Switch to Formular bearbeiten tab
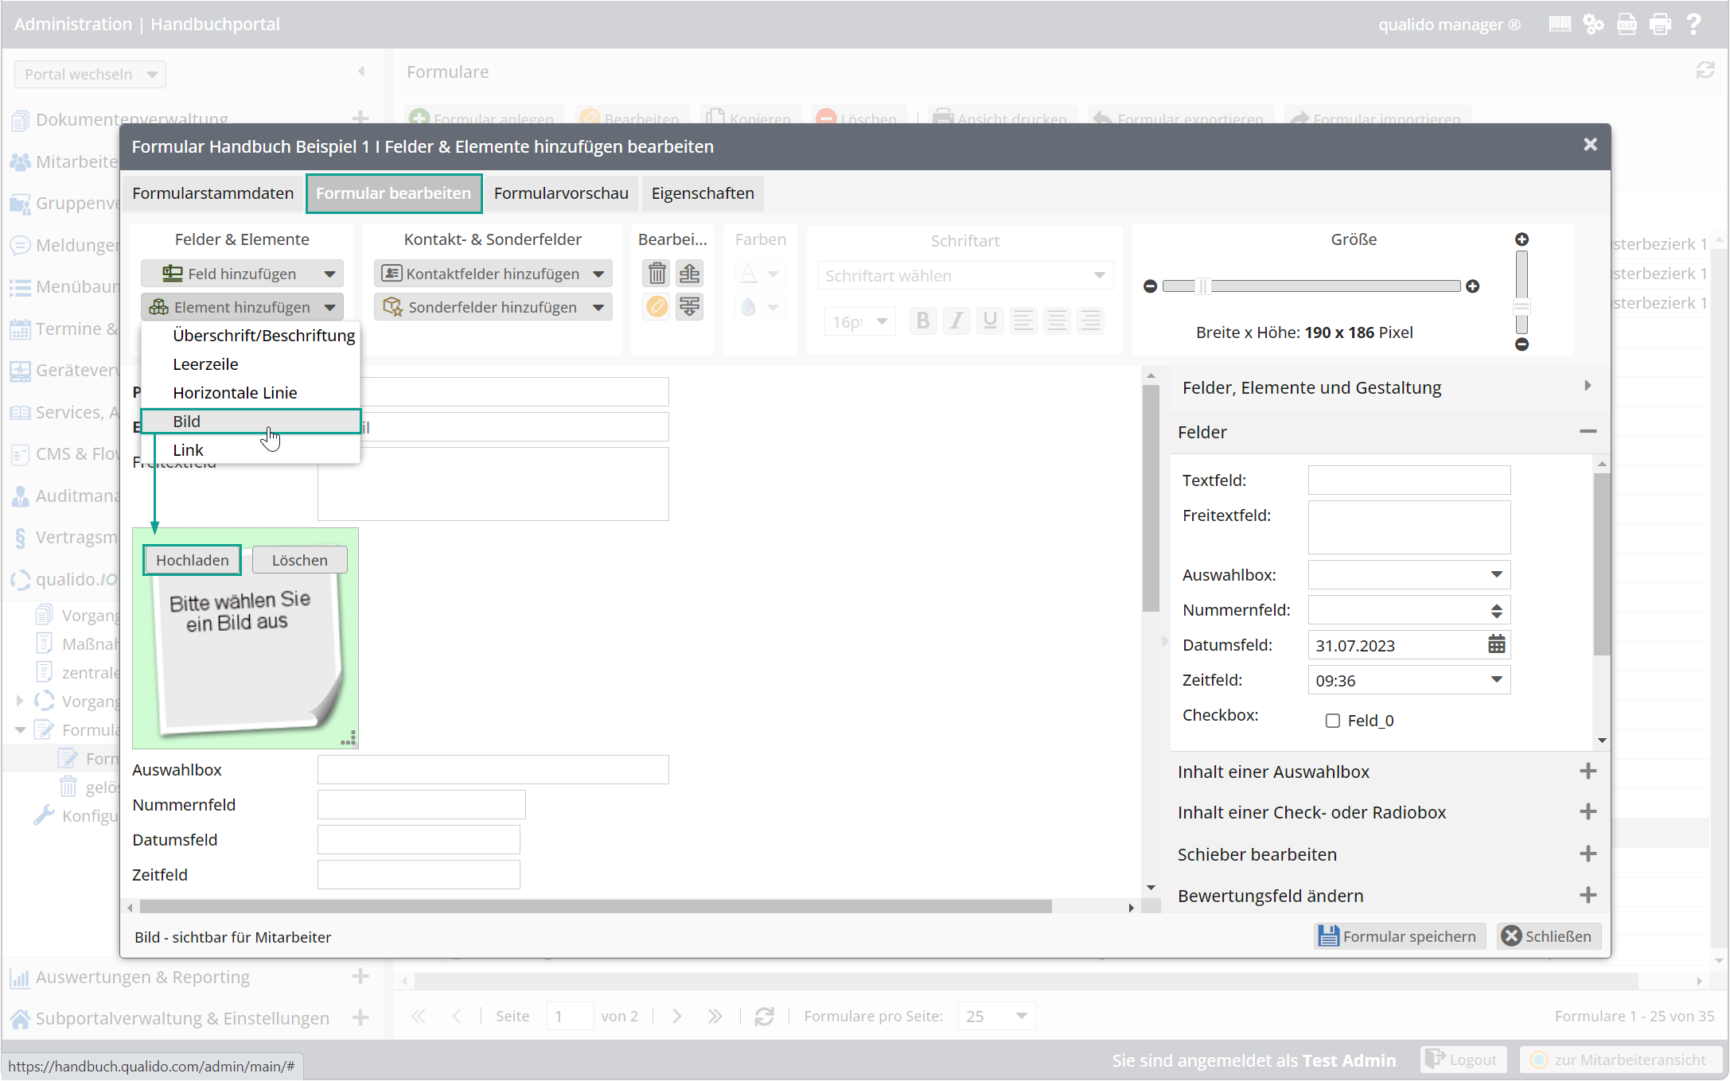The height and width of the screenshot is (1081, 1730). tap(394, 193)
